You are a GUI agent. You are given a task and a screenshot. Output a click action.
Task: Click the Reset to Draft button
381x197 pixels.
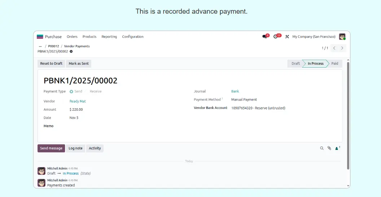(x=51, y=64)
